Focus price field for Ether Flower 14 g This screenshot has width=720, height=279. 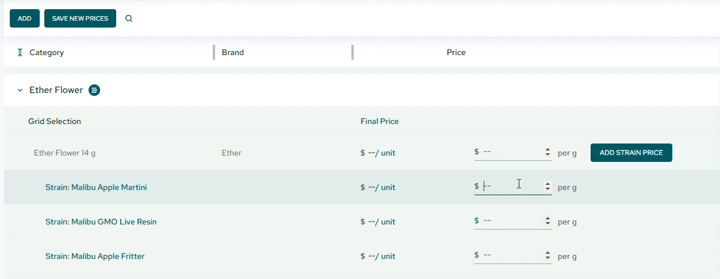point(513,152)
